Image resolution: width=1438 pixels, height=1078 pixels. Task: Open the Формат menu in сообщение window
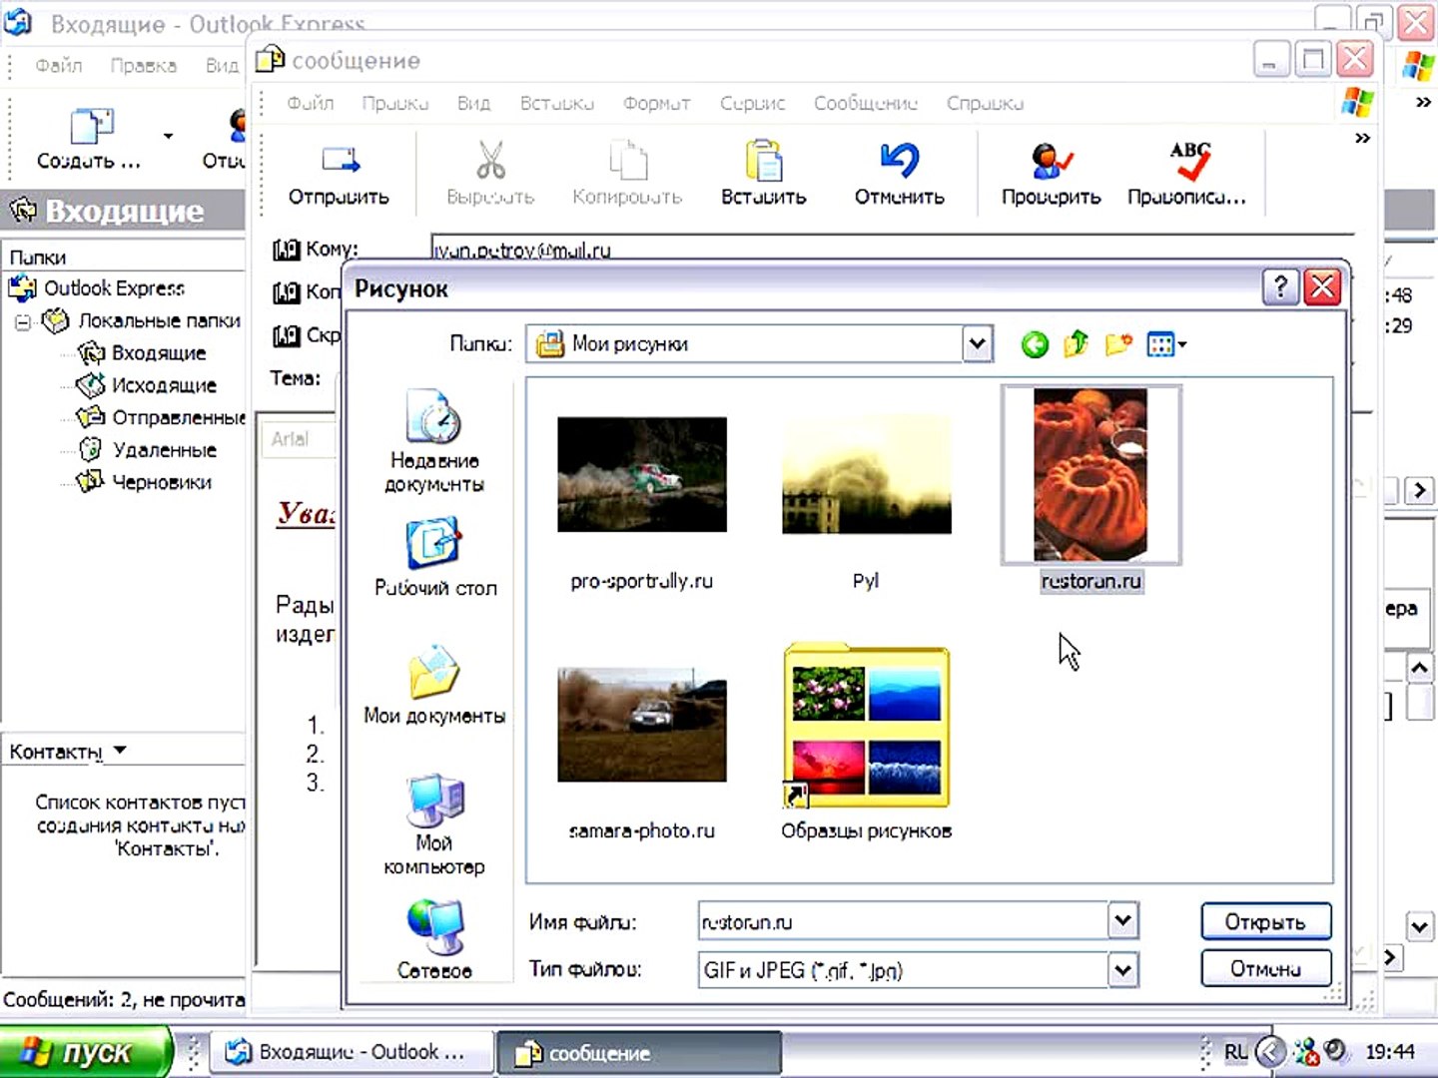(657, 103)
